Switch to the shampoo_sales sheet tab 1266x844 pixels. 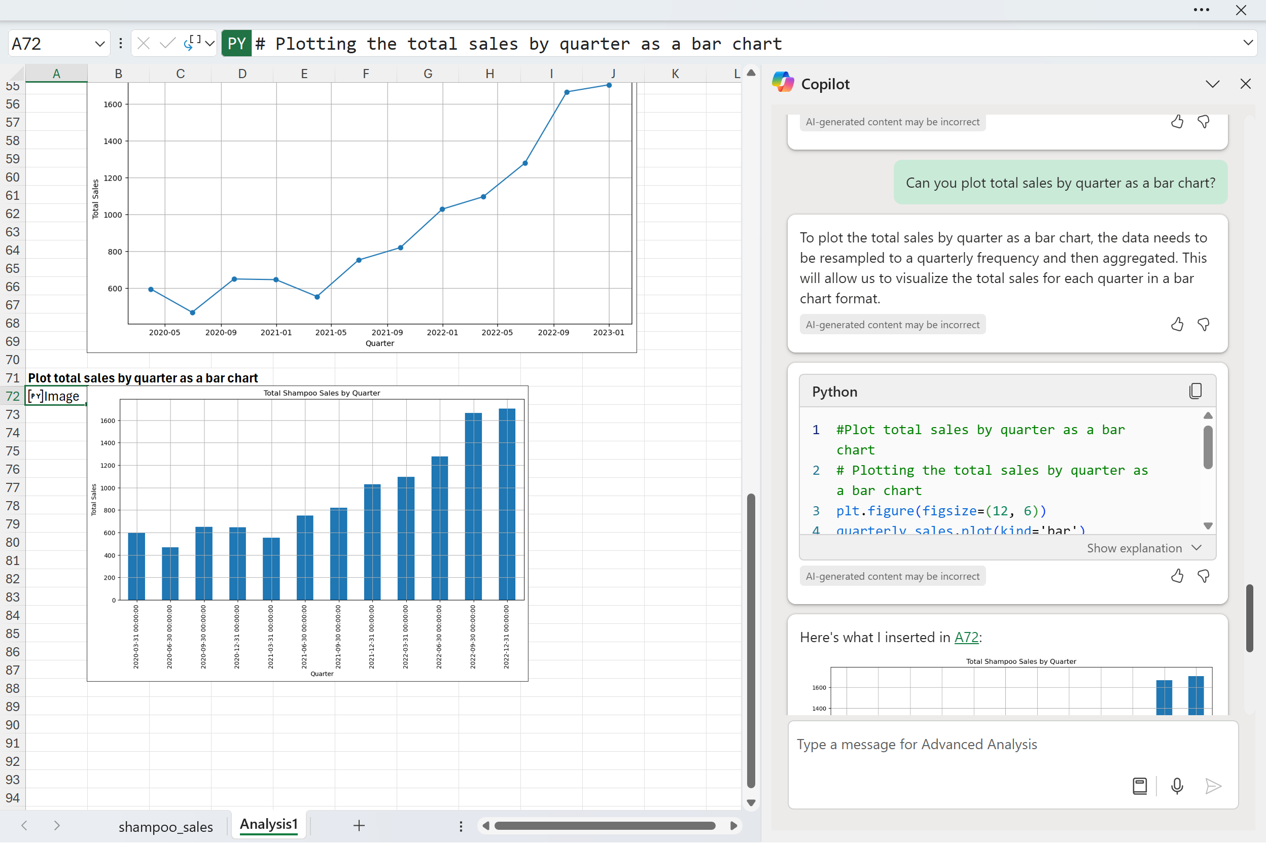(x=165, y=827)
